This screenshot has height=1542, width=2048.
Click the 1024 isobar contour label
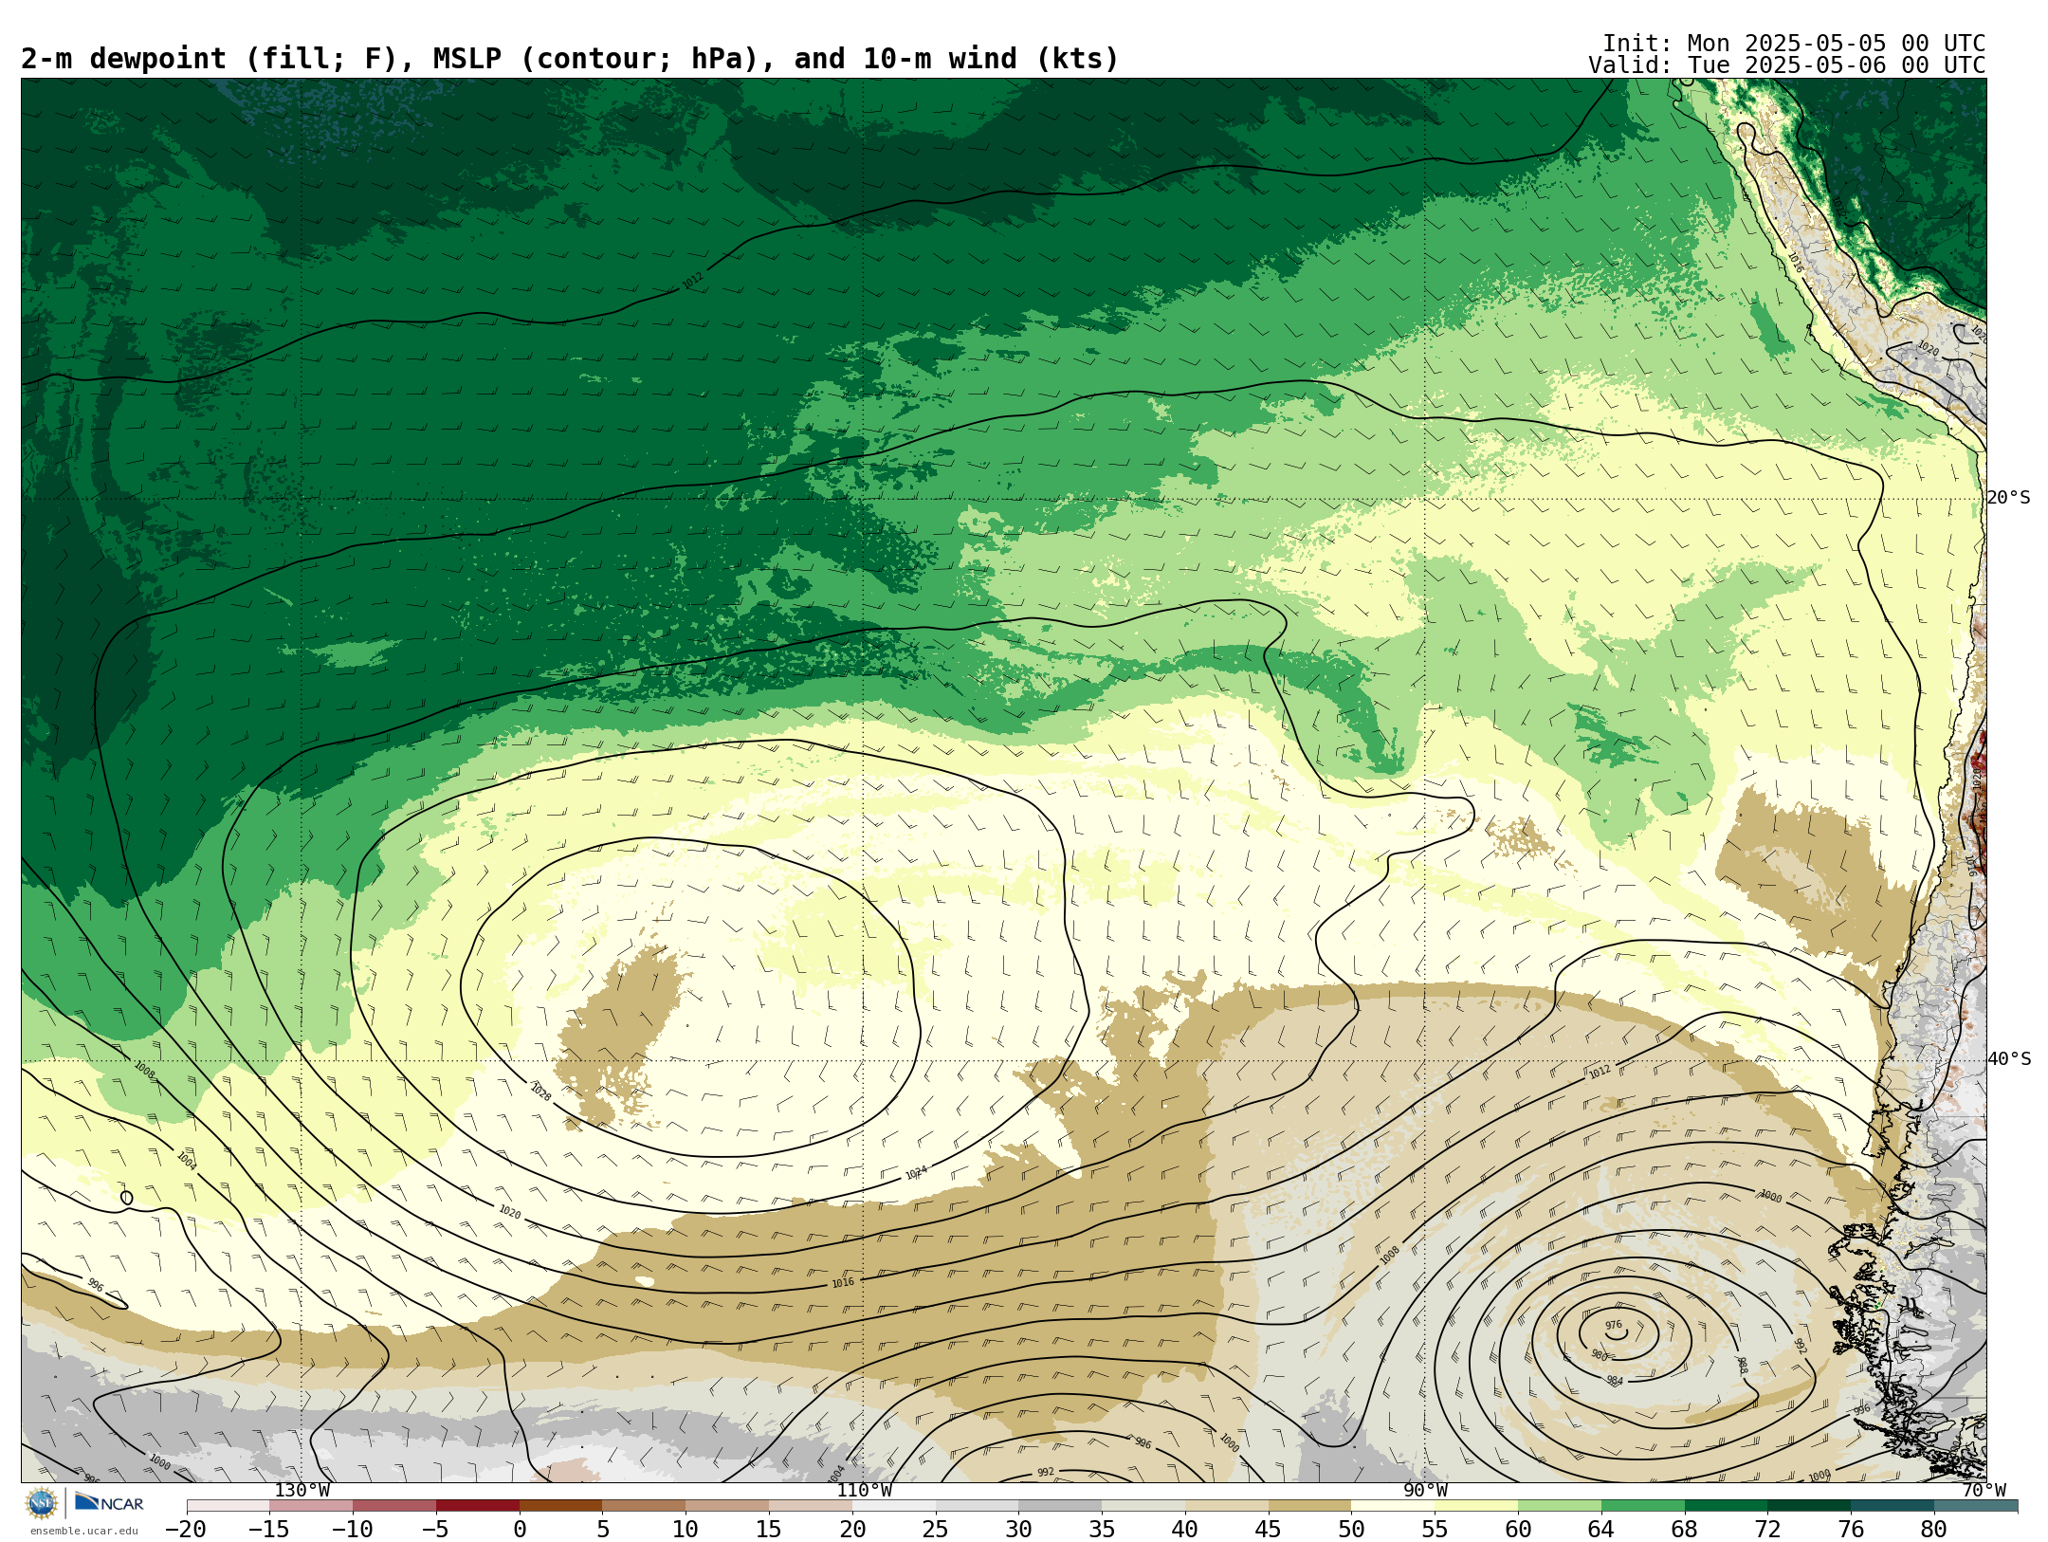(916, 1173)
